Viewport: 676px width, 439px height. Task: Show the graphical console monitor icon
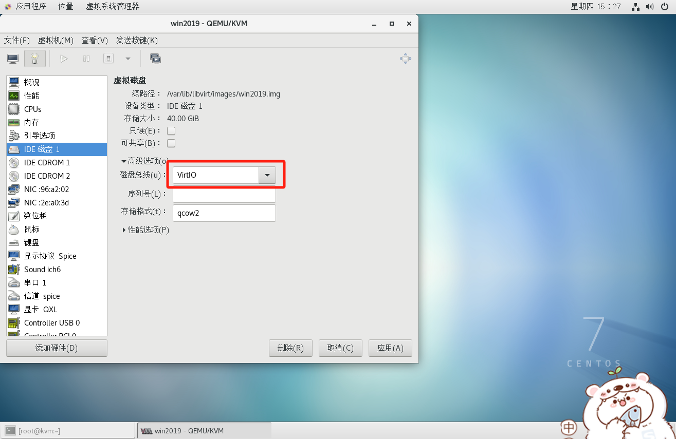(x=13, y=59)
